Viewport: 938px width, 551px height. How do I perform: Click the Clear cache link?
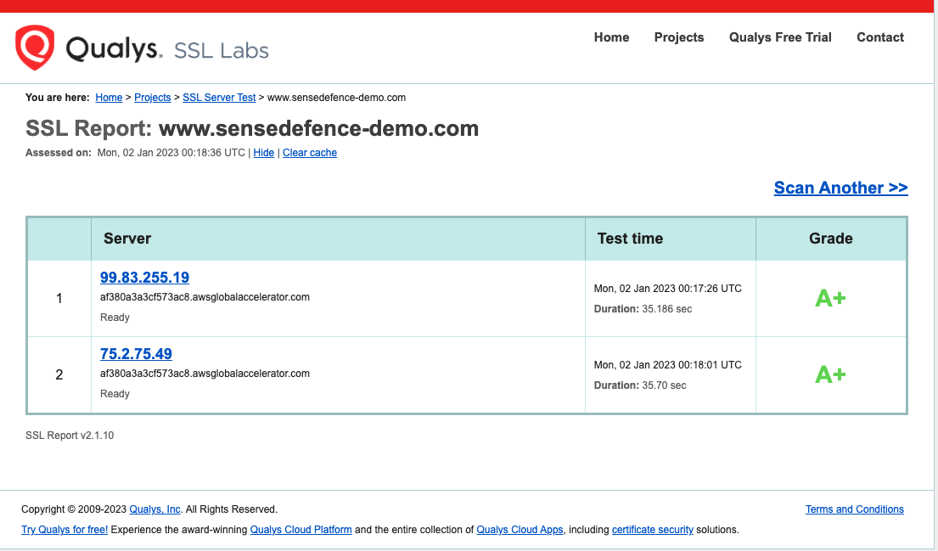click(310, 153)
